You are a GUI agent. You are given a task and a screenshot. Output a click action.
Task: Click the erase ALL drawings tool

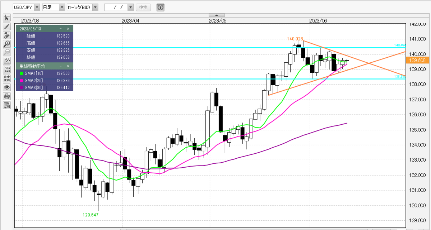(x=6, y=35)
